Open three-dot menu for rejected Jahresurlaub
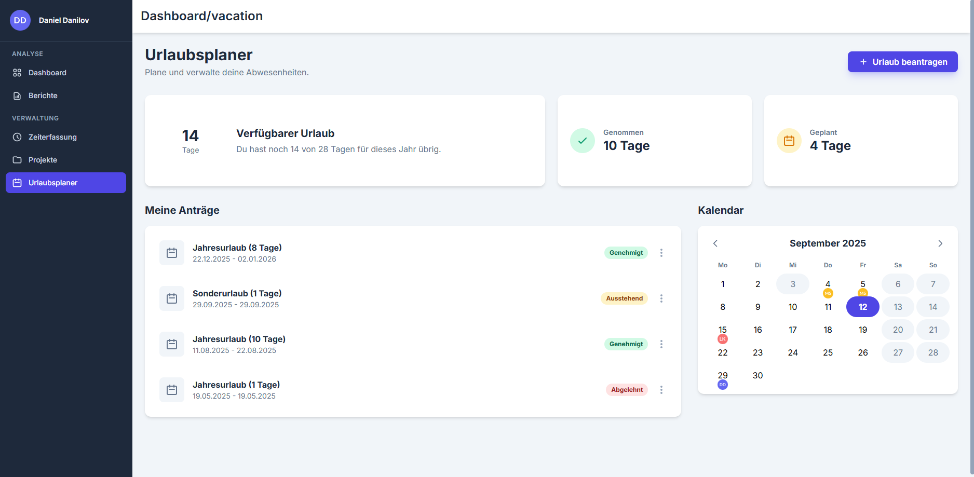974x477 pixels. pos(661,390)
